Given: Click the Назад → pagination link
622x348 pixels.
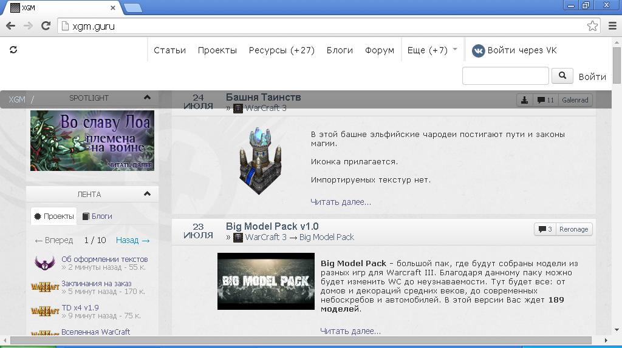Looking at the screenshot, I should pyautogui.click(x=133, y=240).
